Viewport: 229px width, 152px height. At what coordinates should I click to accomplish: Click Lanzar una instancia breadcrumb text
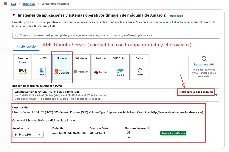click(55, 4)
